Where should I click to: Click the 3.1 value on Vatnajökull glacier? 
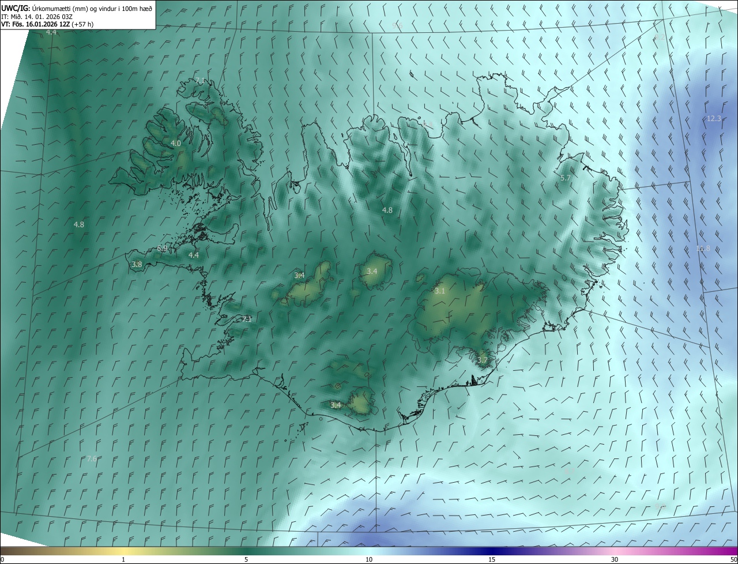[440, 291]
